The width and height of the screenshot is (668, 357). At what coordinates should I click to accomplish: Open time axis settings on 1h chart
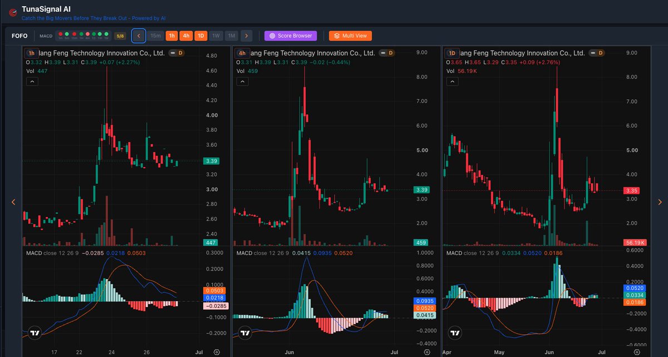[217, 352]
